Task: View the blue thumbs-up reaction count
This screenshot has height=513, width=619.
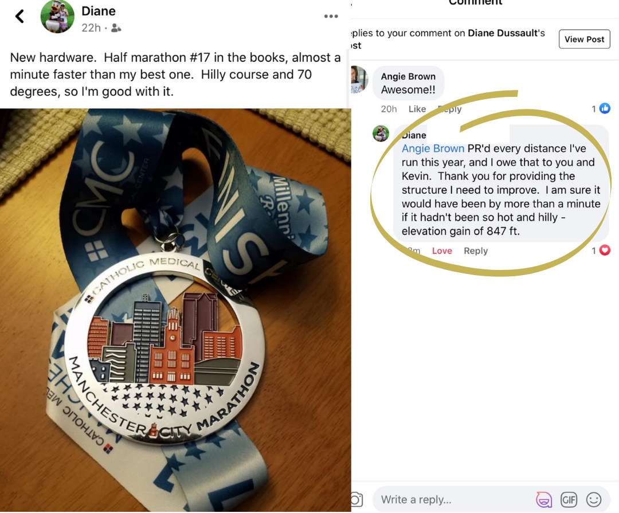Action: pos(601,108)
